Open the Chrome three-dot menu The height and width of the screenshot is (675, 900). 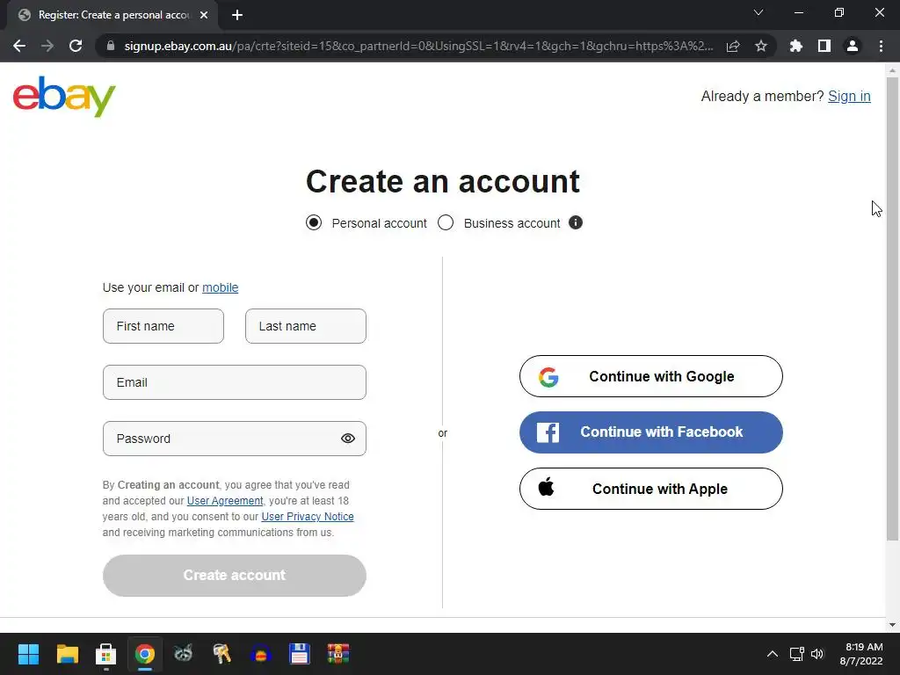click(881, 46)
